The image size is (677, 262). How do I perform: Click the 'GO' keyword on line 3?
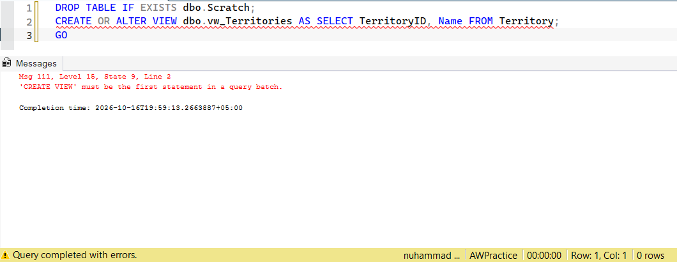61,35
